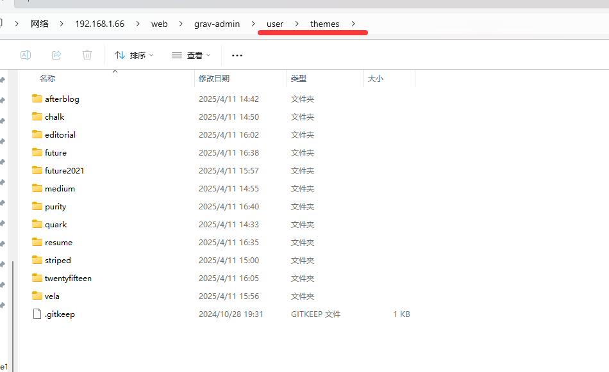Click the quark folder icon
The height and width of the screenshot is (372, 609).
[x=37, y=224]
